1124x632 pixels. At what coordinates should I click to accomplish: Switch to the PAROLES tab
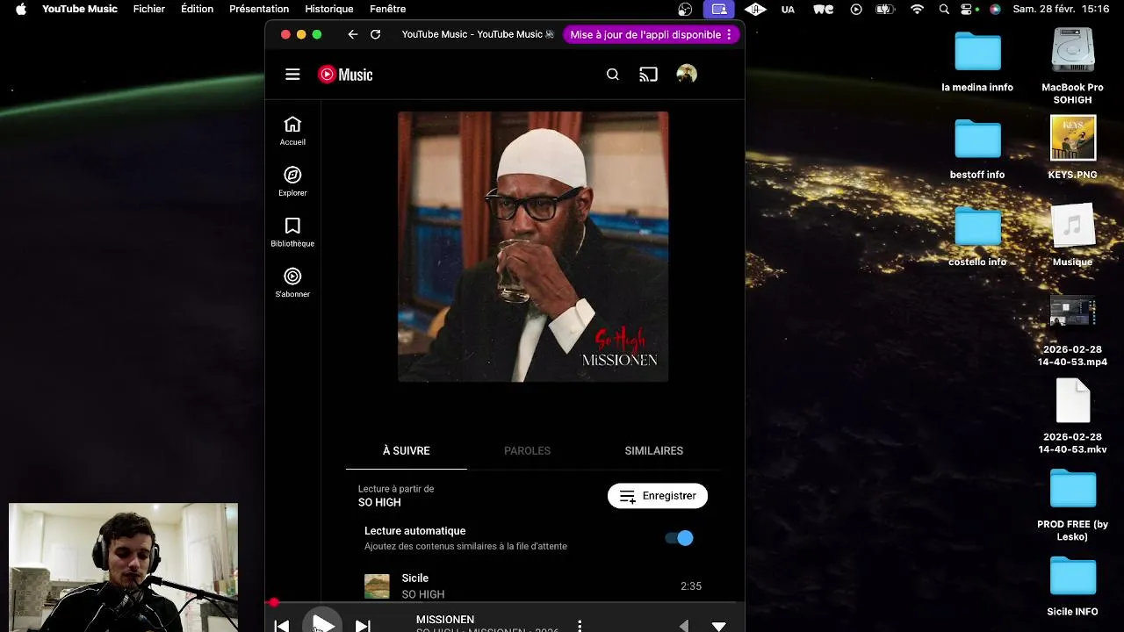click(527, 450)
